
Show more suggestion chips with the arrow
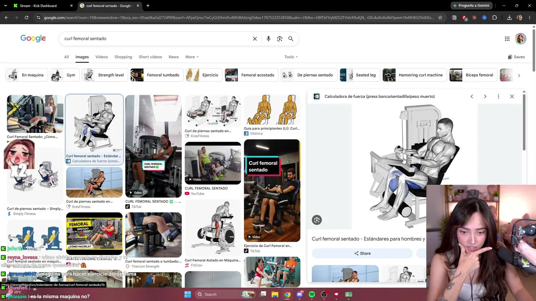pos(519,75)
